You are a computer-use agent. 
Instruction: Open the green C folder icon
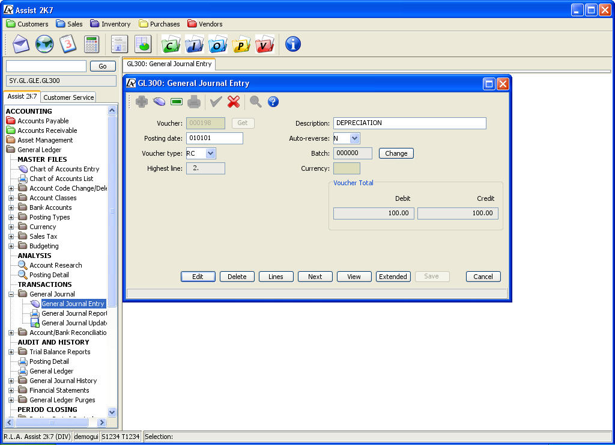pyautogui.click(x=171, y=44)
